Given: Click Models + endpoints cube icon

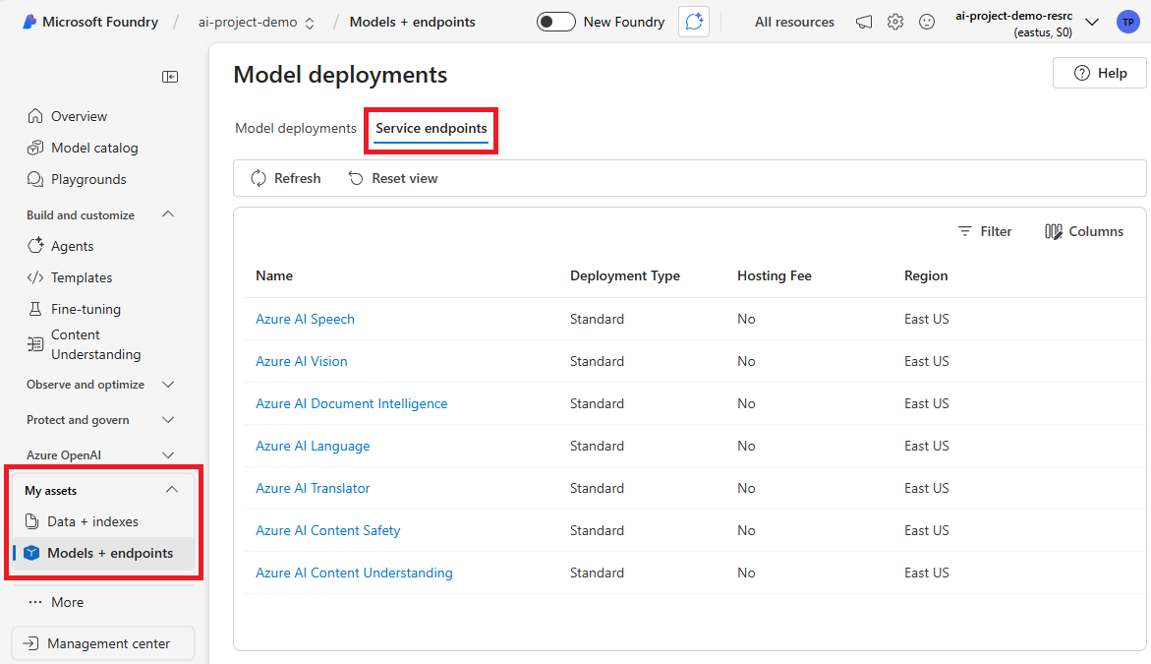Looking at the screenshot, I should [x=31, y=553].
